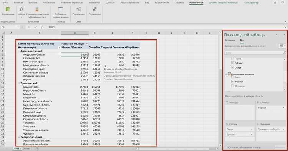This screenshot has height=151, width=288.
Task: Enable Отложить обновление макета checkbox
Action: pos(227,148)
